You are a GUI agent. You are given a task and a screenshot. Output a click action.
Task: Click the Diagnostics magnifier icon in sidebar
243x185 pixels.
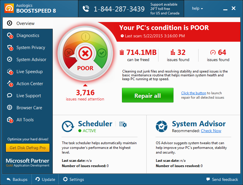(10, 36)
